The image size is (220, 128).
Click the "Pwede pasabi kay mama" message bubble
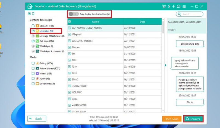pyautogui.click(x=190, y=84)
